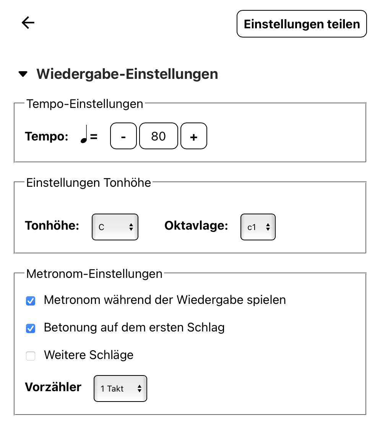The height and width of the screenshot is (444, 380).
Task: Decrease tempo with the minus button
Action: 123,136
